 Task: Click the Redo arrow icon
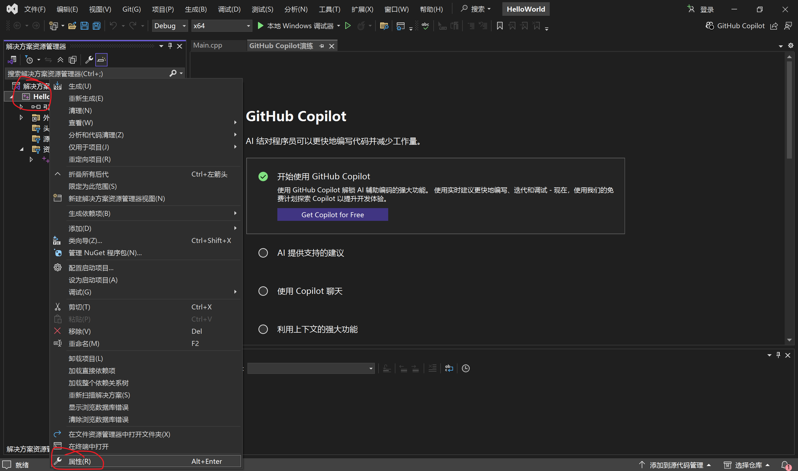(133, 26)
